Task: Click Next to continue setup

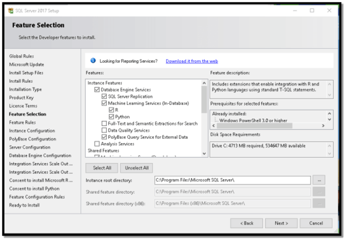Action: click(281, 223)
